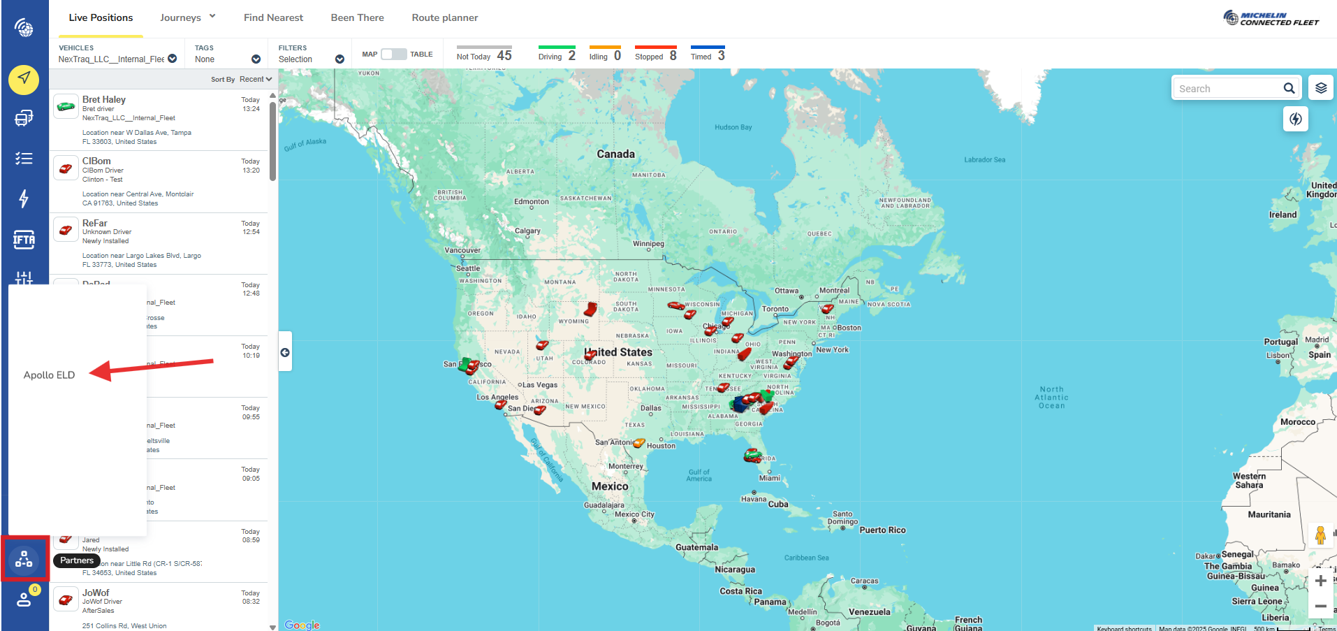The height and width of the screenshot is (631, 1337).
Task: Select the Street View pegman icon
Action: (x=1320, y=535)
